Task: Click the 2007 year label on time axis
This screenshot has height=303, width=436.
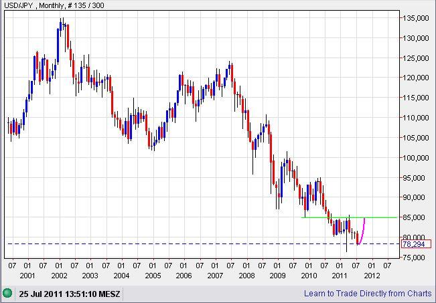Action: coord(215,276)
